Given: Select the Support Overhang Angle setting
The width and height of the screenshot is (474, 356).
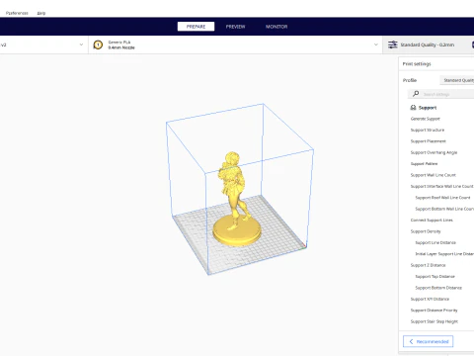Looking at the screenshot, I should (x=434, y=152).
